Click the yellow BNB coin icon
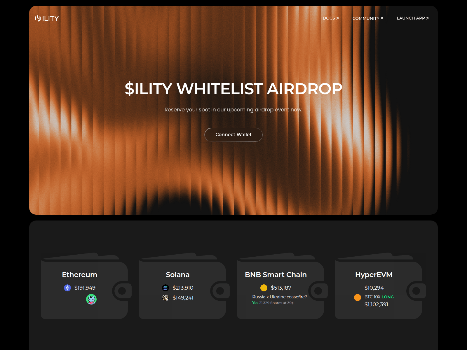467x350 pixels. tap(264, 288)
